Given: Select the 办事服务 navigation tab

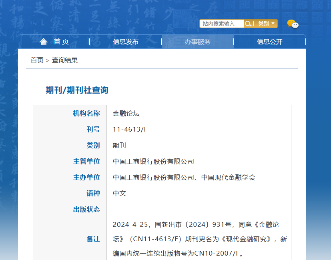Looking at the screenshot, I should point(198,42).
